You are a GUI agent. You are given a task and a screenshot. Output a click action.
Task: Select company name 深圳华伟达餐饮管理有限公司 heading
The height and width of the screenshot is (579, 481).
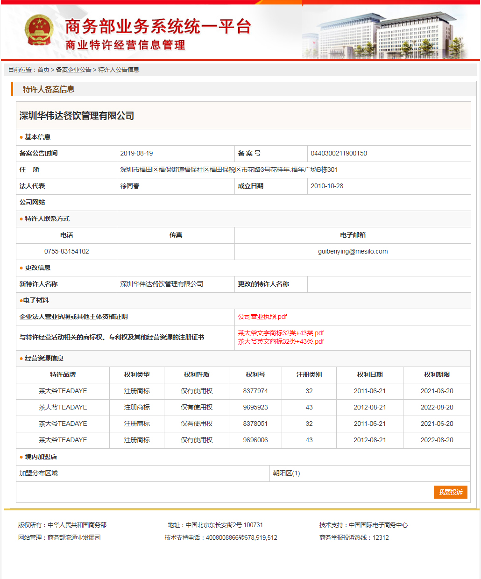(x=77, y=116)
